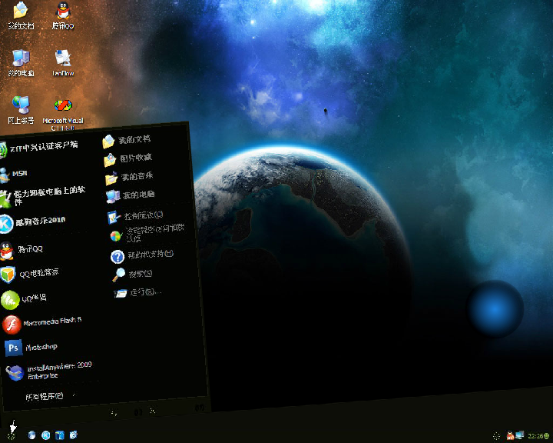Open 控制面板(C) from the start menu
Image resolution: width=553 pixels, height=443 pixels.
click(135, 216)
